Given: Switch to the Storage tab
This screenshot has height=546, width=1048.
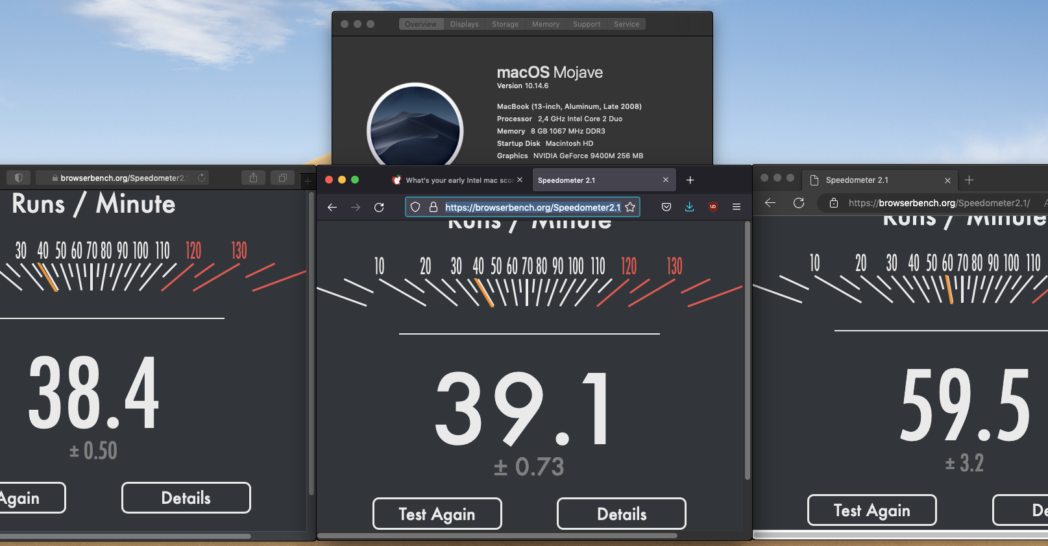Looking at the screenshot, I should pos(505,24).
